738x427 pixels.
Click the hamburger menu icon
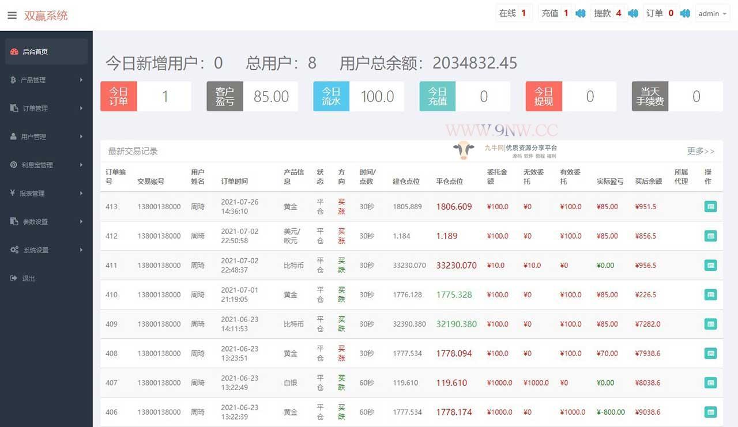(12, 16)
